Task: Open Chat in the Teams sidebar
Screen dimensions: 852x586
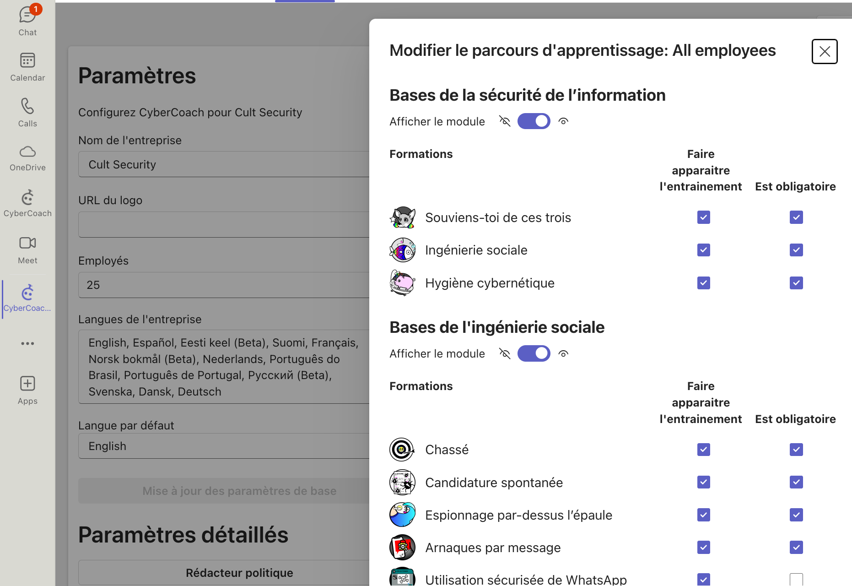Action: 27,21
